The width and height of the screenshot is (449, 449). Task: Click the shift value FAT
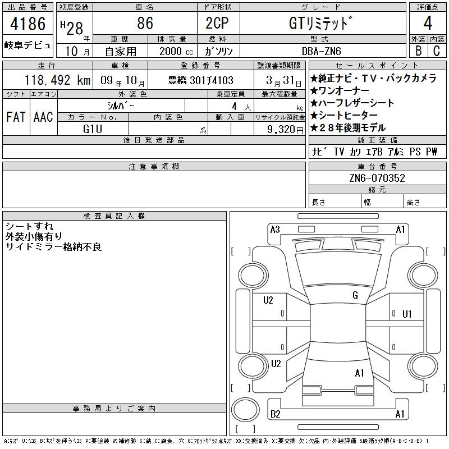(16, 117)
